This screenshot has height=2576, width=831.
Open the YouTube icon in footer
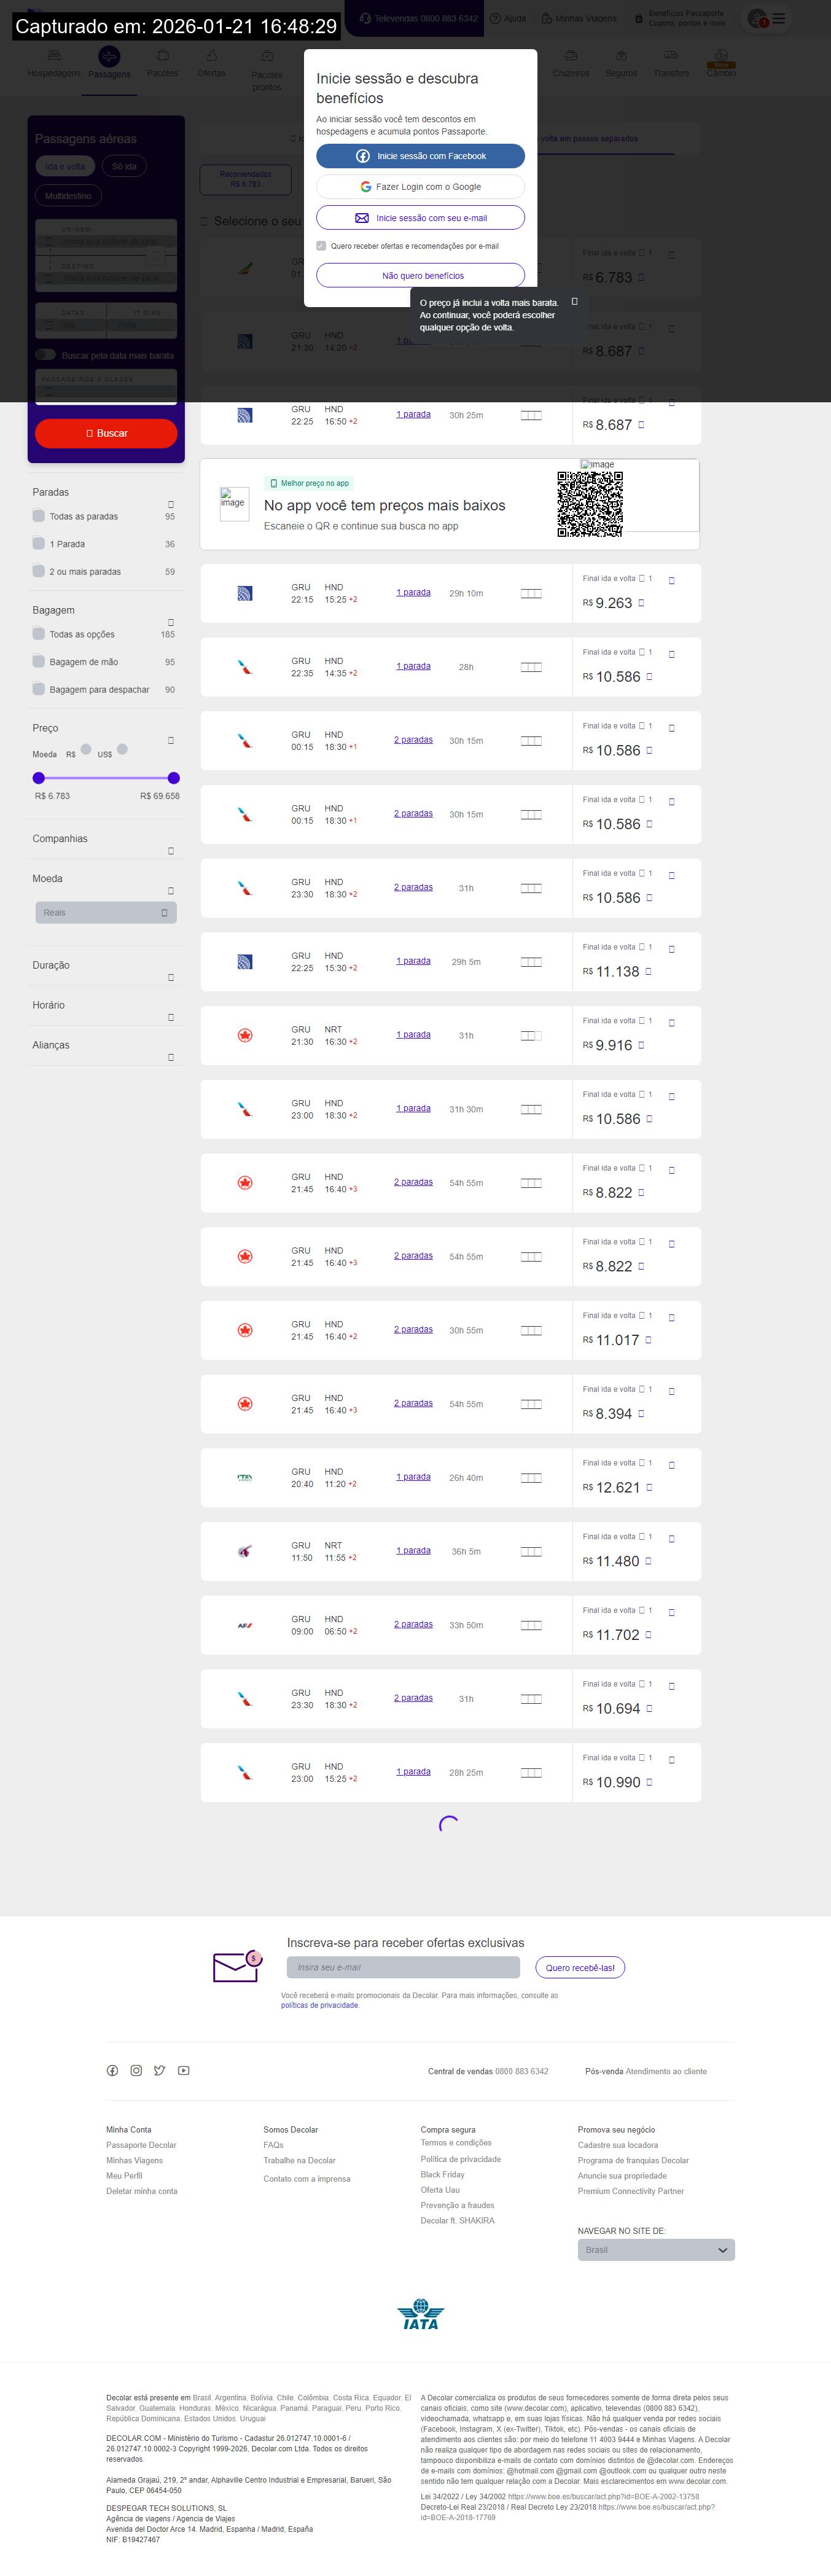click(184, 2070)
